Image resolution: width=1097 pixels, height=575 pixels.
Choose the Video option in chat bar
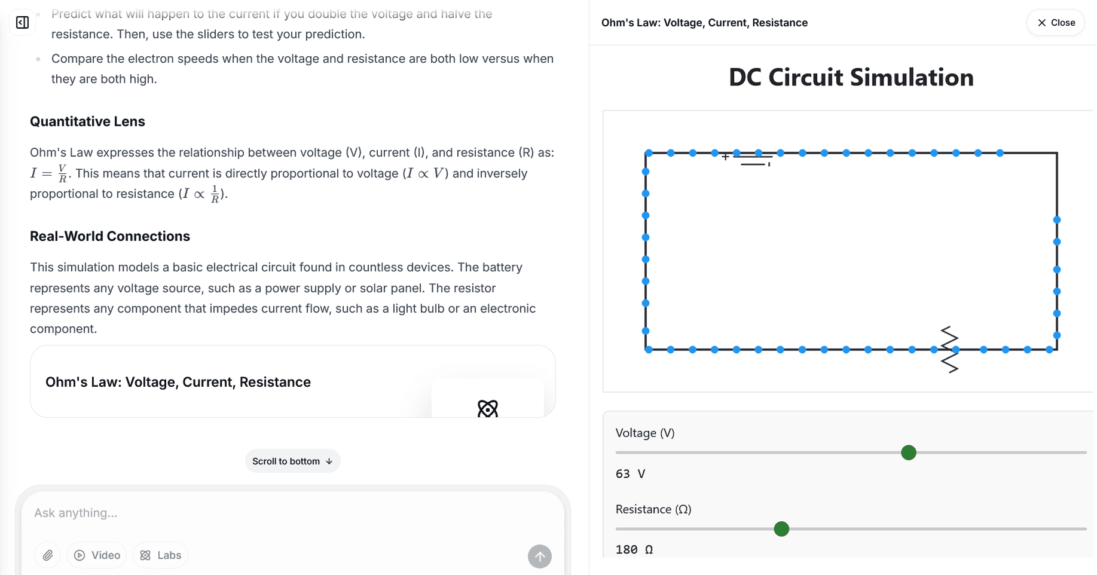(x=97, y=555)
